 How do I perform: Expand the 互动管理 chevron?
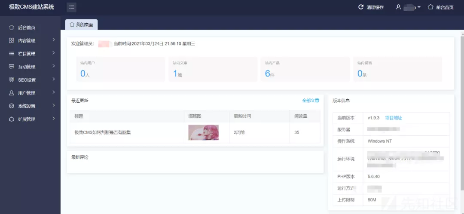click(x=54, y=66)
